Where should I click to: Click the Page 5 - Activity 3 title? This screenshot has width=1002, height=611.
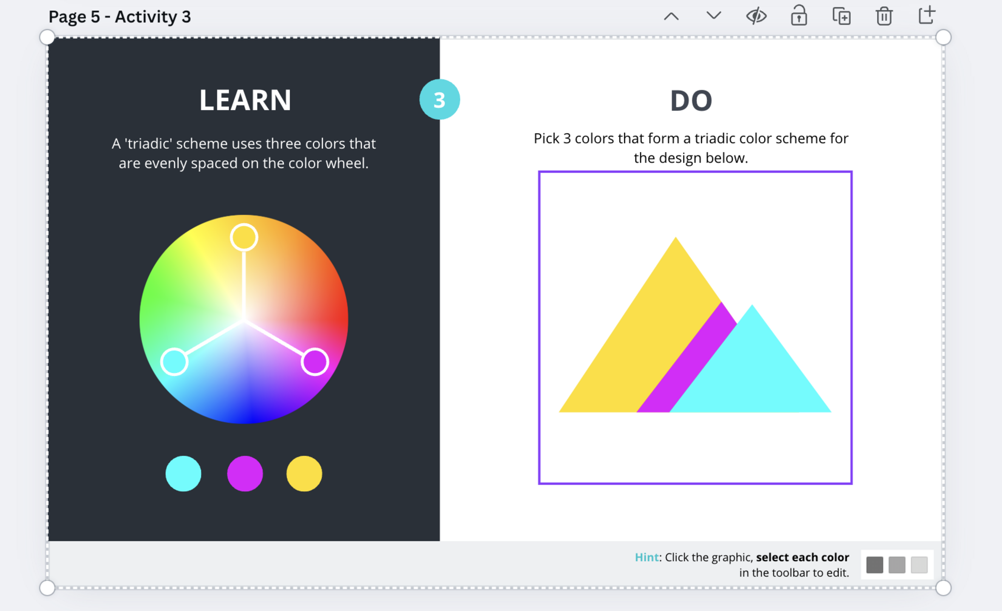click(x=120, y=17)
